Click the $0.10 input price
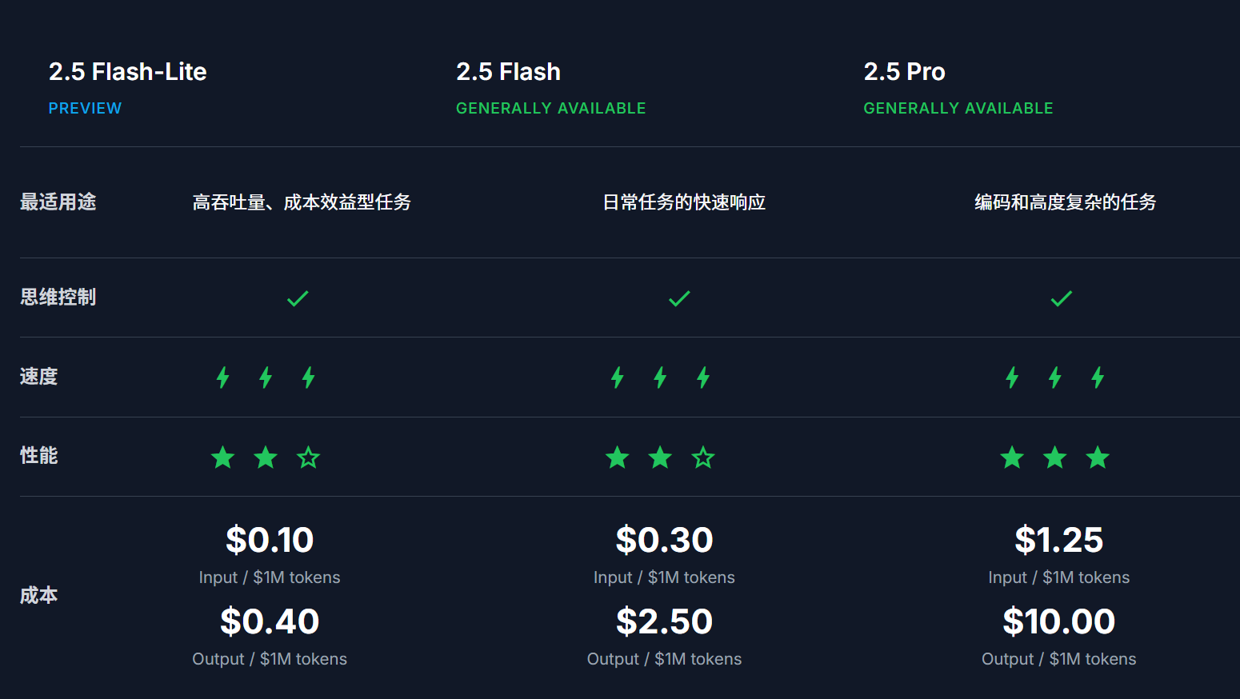The image size is (1240, 699). 270,540
